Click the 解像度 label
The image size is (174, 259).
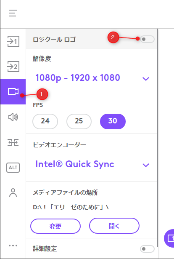click(42, 59)
